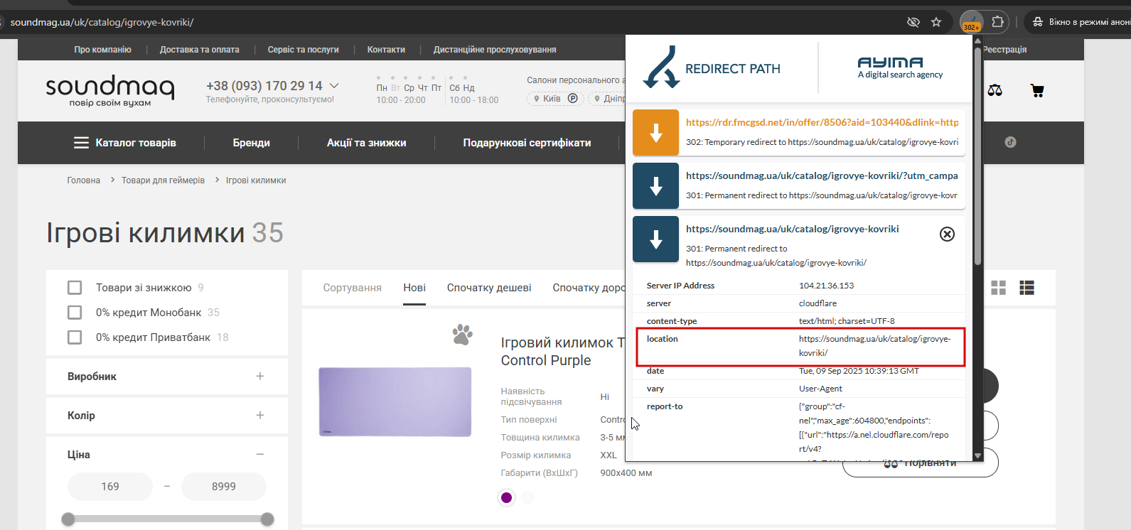Open Про компанію link

103,50
